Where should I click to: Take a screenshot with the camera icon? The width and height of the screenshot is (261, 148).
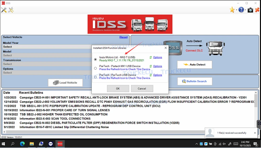click(250, 10)
